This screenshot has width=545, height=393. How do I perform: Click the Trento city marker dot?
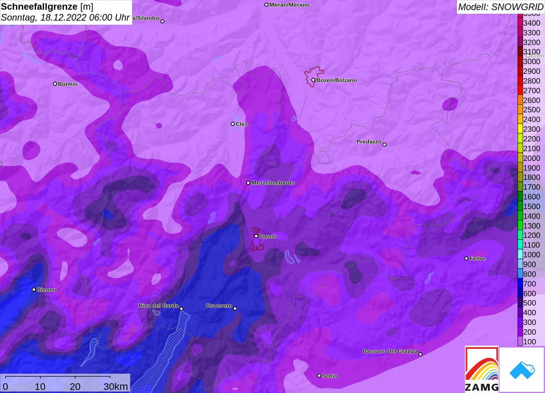256,236
